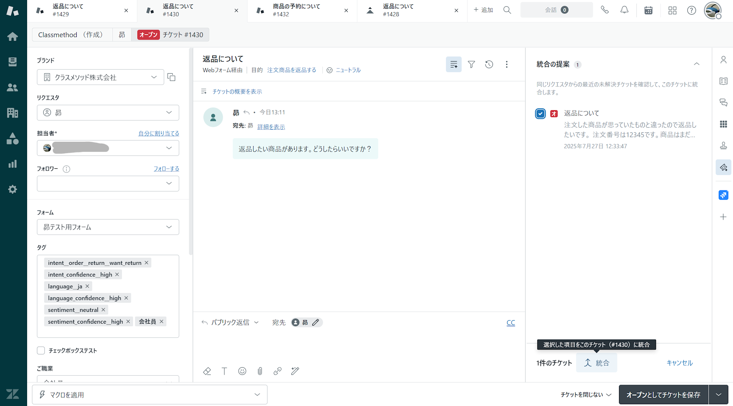This screenshot has height=406, width=733.
Task: Click the text formatting T icon
Action: click(224, 371)
